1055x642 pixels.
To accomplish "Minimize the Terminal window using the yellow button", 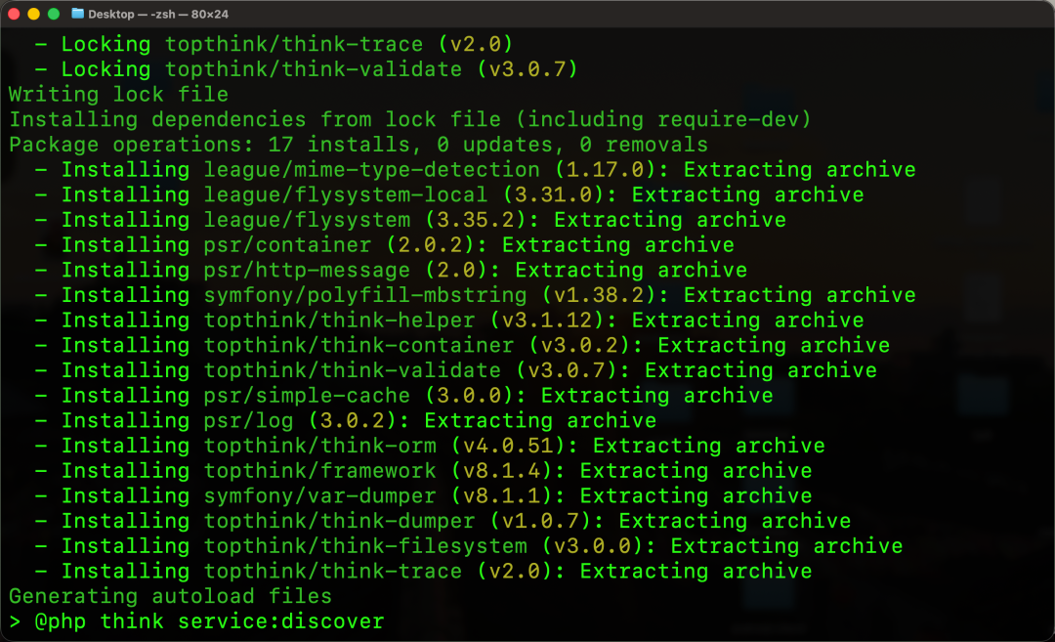I will pyautogui.click(x=33, y=14).
